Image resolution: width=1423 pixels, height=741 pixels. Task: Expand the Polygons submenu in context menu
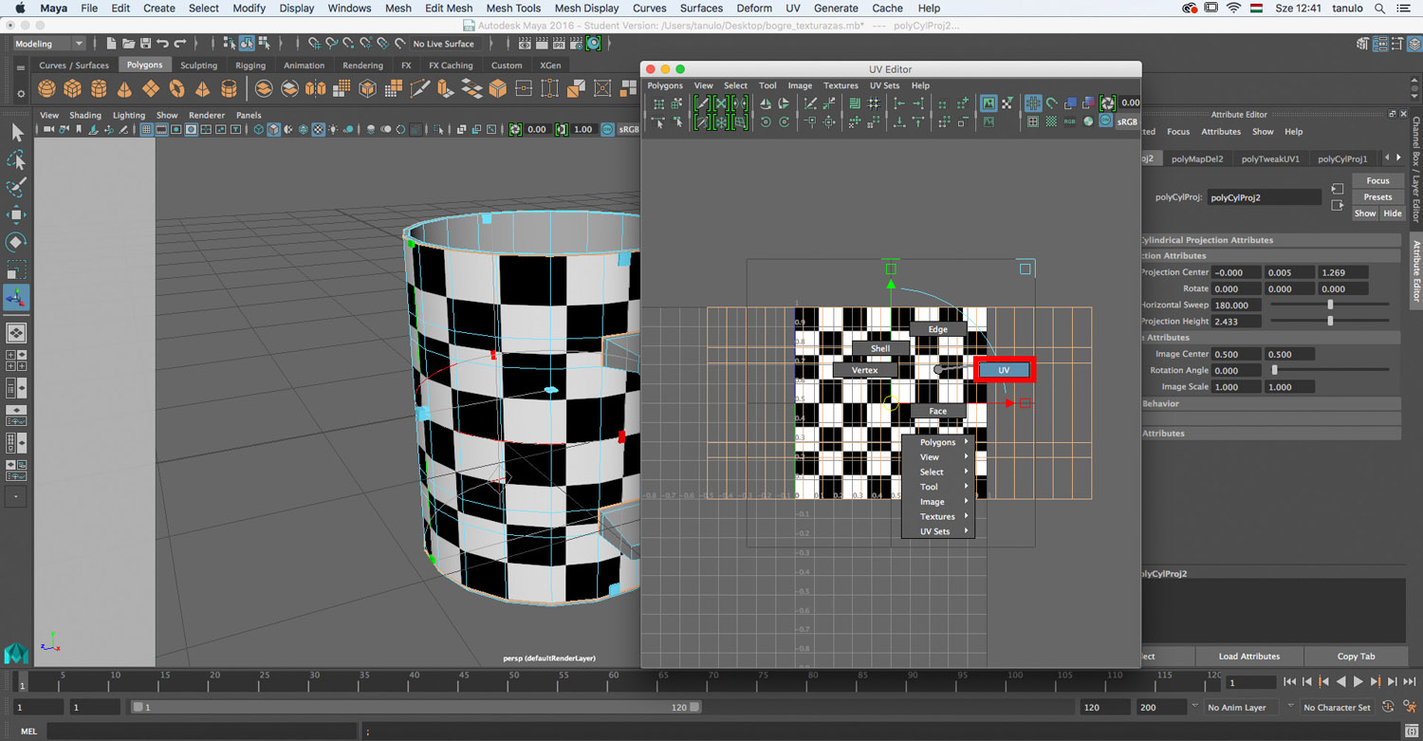[937, 442]
